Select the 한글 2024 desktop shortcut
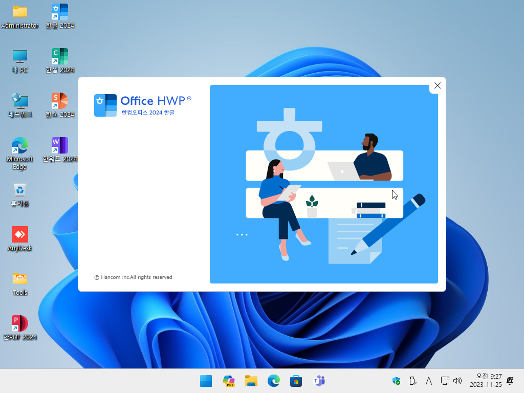 coord(60,16)
